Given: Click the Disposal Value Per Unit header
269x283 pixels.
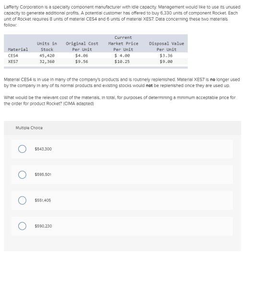Looking at the screenshot, I should (x=167, y=47).
